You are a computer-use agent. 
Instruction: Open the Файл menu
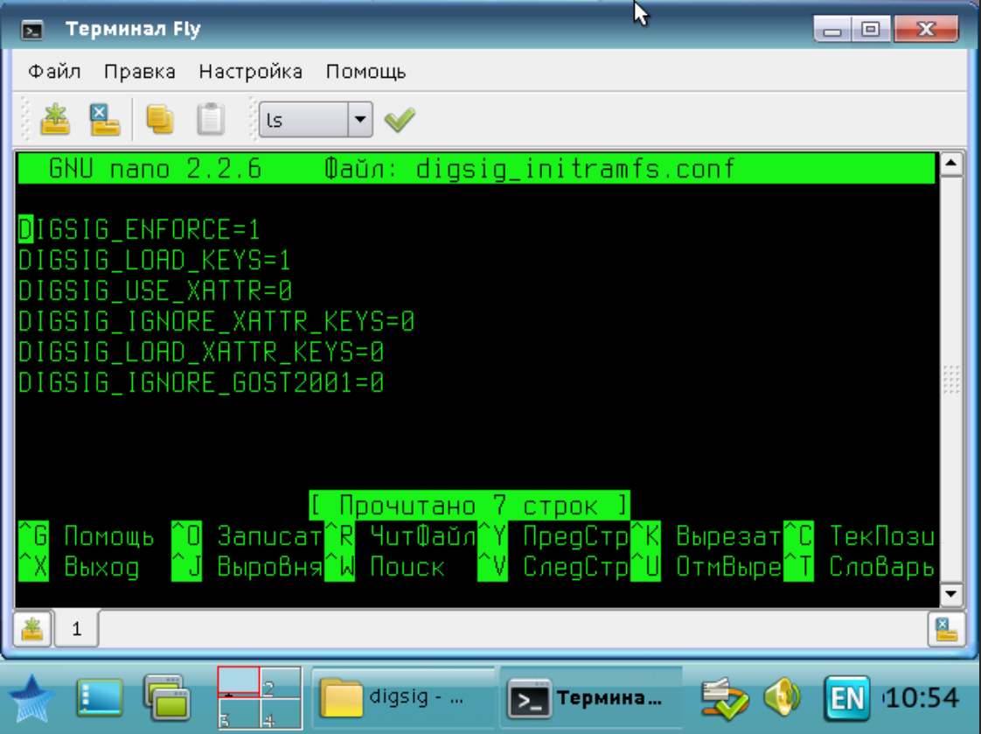pos(54,72)
